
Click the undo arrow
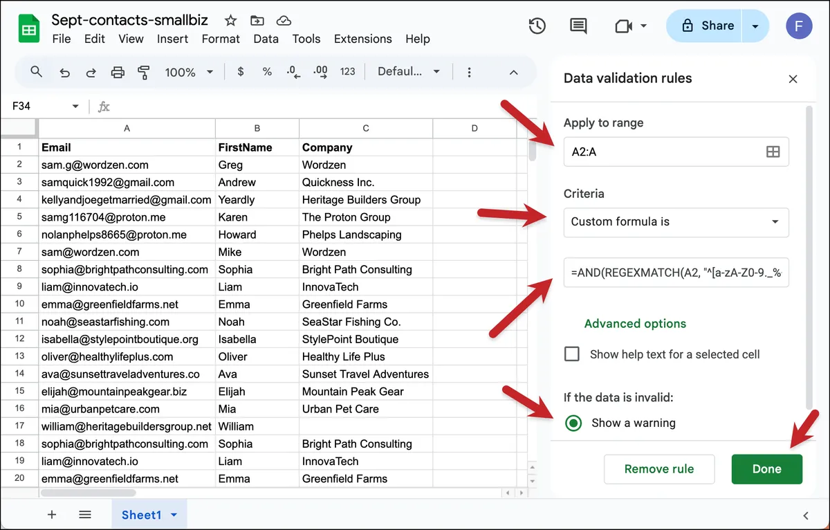point(64,72)
